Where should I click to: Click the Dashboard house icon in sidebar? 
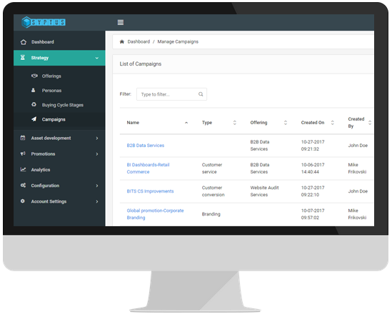coord(24,42)
